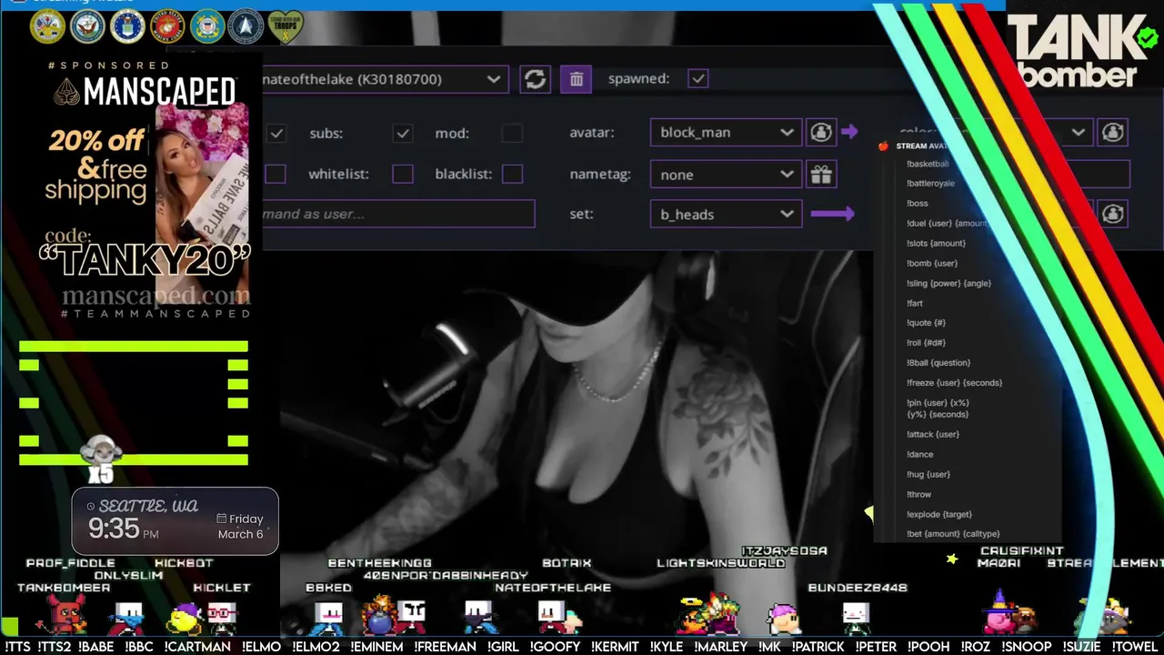Click the red apple icon by Stream Avatars
The height and width of the screenshot is (655, 1164).
pos(883,146)
